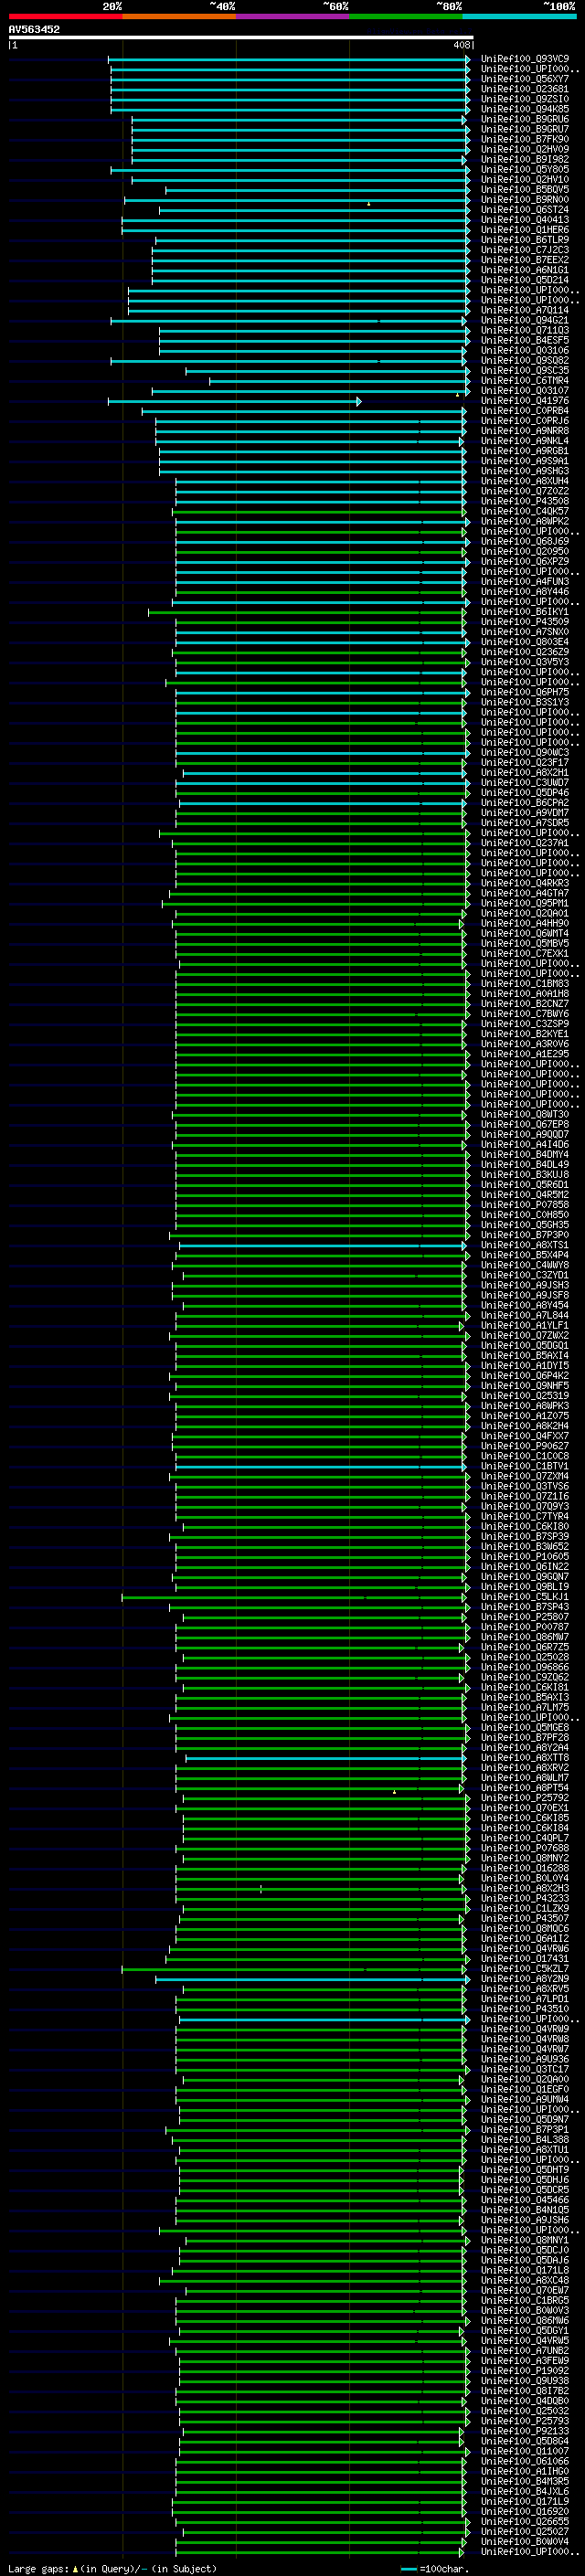Click the cyan alignment bar for UniRef100_Q93VC9
585x2576 pixels.
[289, 59]
